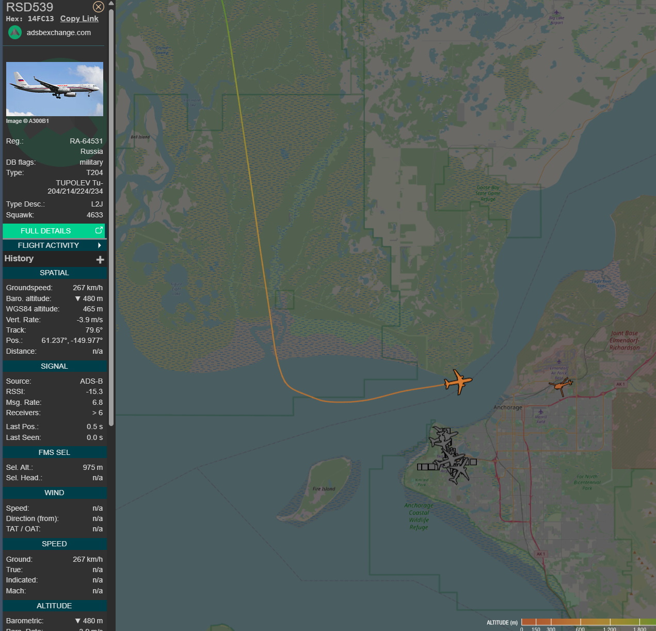Click the Far North Bicentennial Park label
Image resolution: width=656 pixels, height=631 pixels.
(587, 482)
